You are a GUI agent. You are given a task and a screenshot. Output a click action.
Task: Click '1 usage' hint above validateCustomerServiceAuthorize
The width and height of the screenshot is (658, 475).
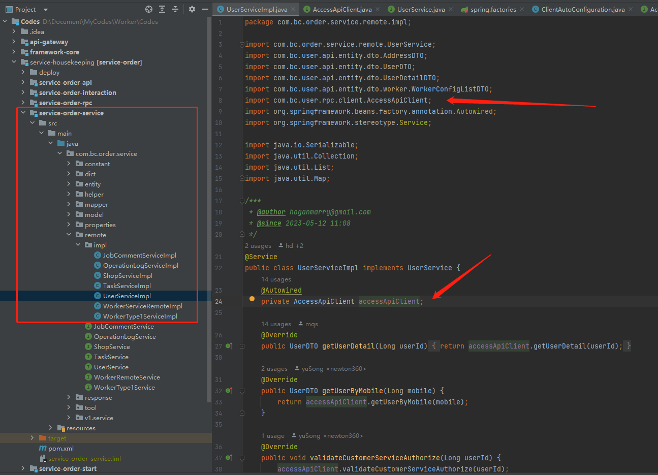pos(273,435)
